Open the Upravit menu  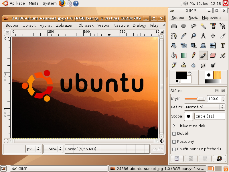click(x=29, y=26)
